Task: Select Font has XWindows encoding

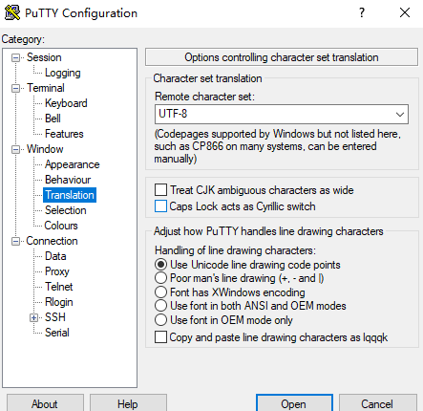Action: coord(160,292)
